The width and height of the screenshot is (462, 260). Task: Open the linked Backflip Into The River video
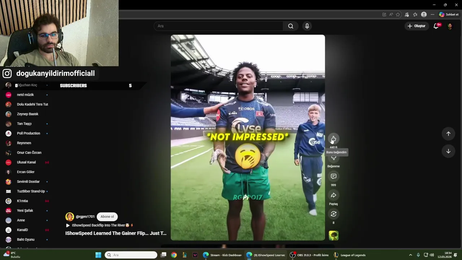point(100,225)
